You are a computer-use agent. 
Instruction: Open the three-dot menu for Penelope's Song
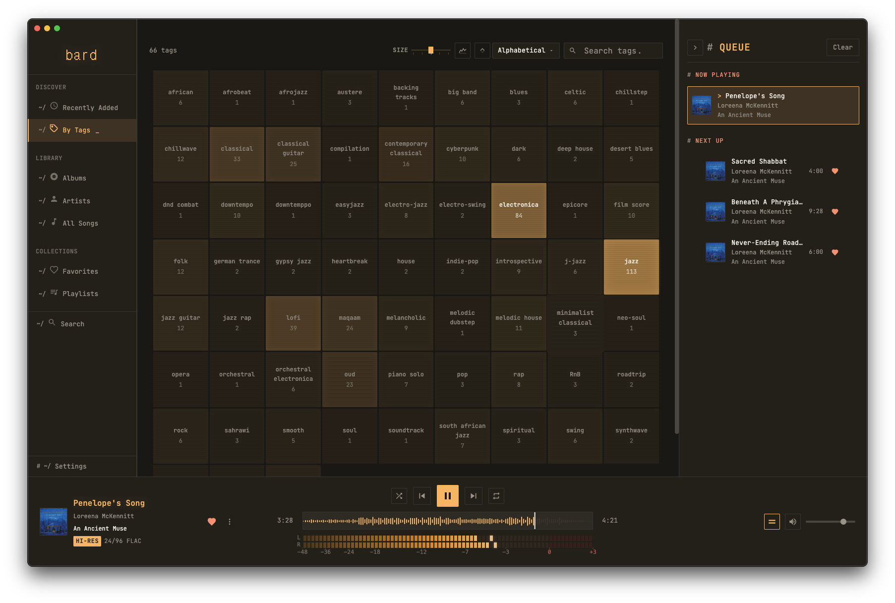pos(229,522)
